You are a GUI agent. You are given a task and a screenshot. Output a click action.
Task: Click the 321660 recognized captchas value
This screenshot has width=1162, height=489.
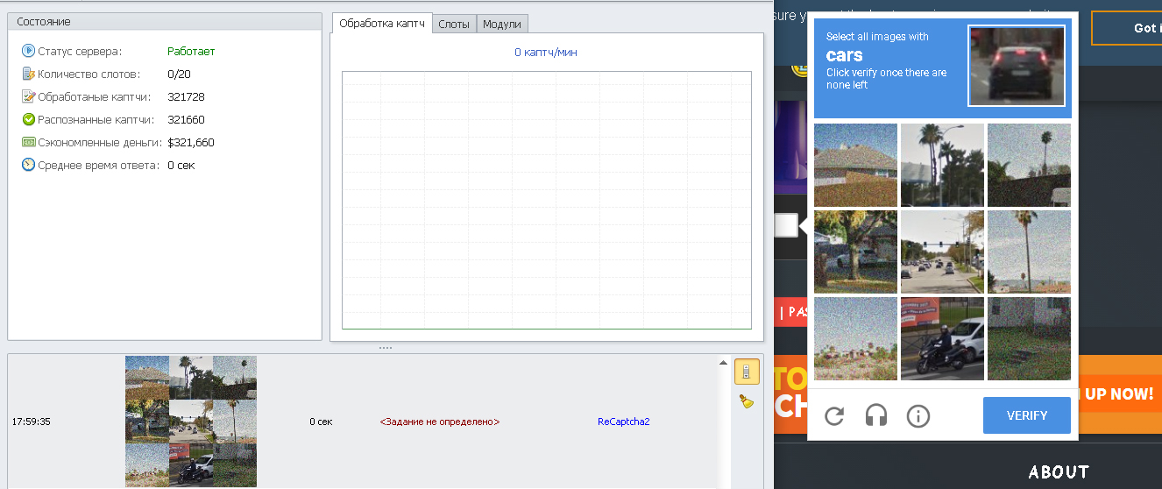pos(186,120)
